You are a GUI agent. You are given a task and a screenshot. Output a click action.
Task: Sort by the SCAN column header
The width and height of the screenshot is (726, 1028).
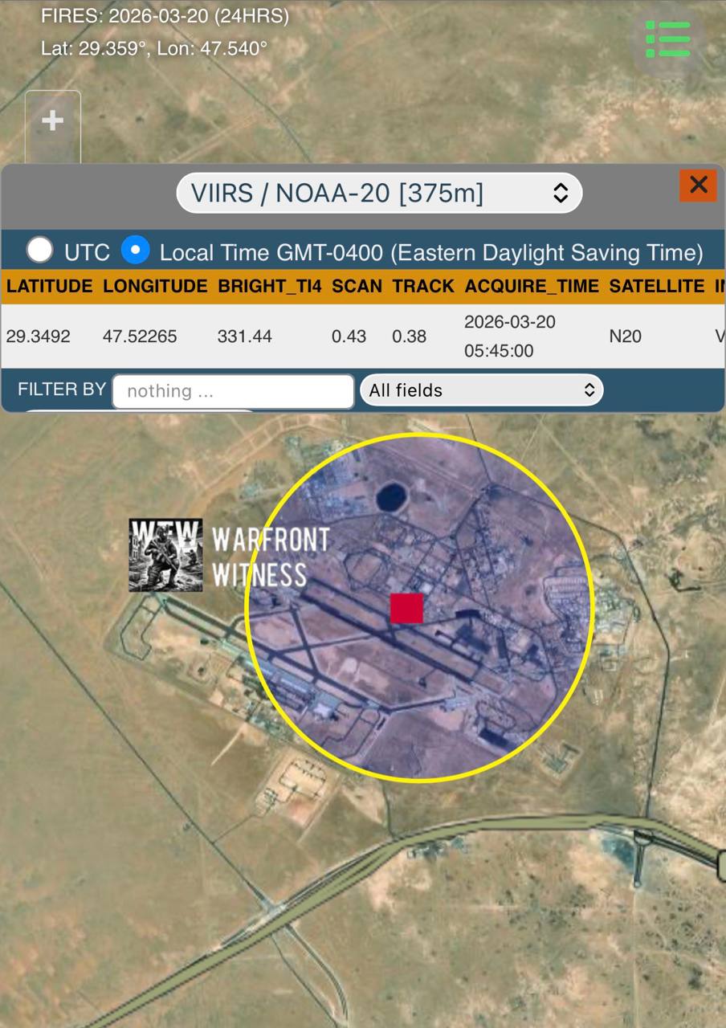[x=357, y=286]
